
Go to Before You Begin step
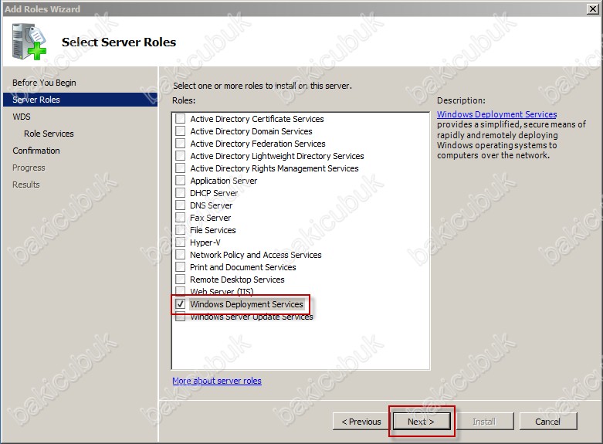point(44,83)
